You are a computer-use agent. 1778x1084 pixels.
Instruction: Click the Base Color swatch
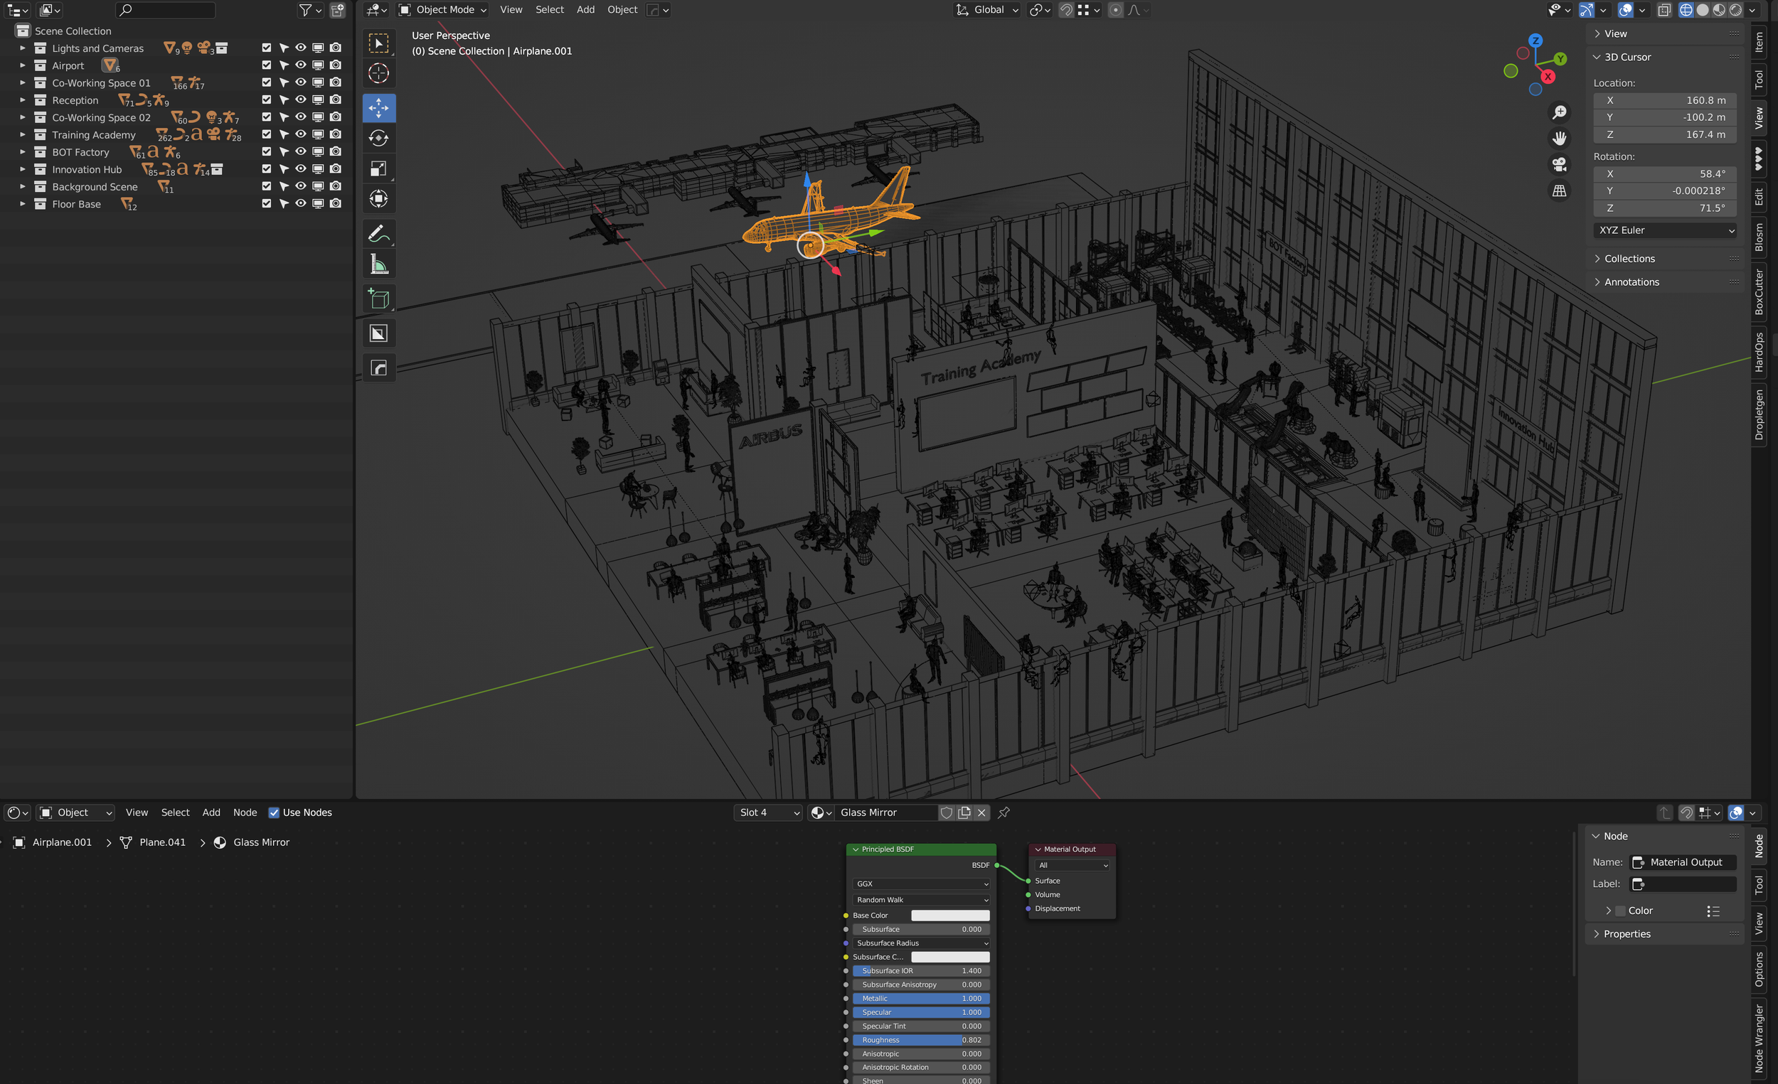pyautogui.click(x=949, y=916)
